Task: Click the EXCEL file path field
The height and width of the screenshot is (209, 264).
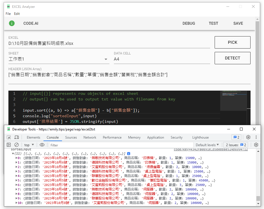Action: point(109,43)
